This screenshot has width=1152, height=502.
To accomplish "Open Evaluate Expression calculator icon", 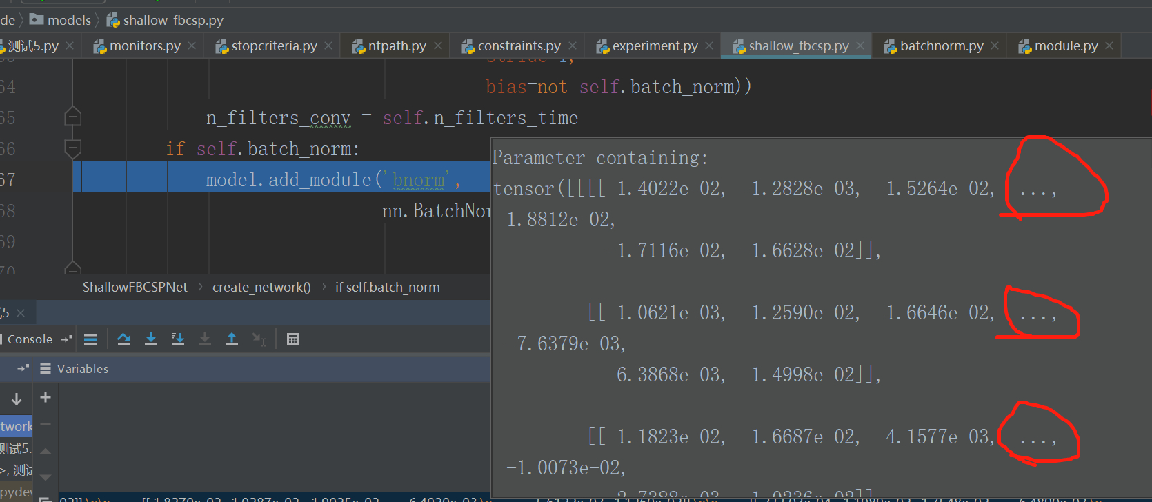I will point(293,339).
